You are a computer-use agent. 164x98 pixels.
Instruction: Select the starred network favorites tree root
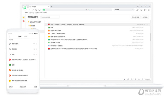click(34, 22)
